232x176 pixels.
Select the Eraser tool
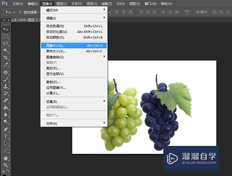6,101
